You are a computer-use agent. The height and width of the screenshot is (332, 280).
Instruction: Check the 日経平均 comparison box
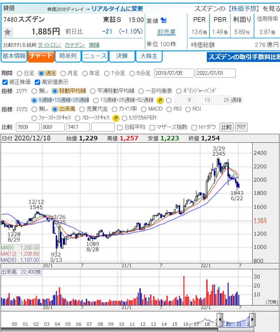(x=120, y=127)
